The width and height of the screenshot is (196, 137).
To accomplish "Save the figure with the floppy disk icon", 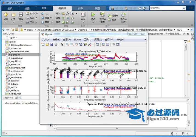I will (52, 44).
